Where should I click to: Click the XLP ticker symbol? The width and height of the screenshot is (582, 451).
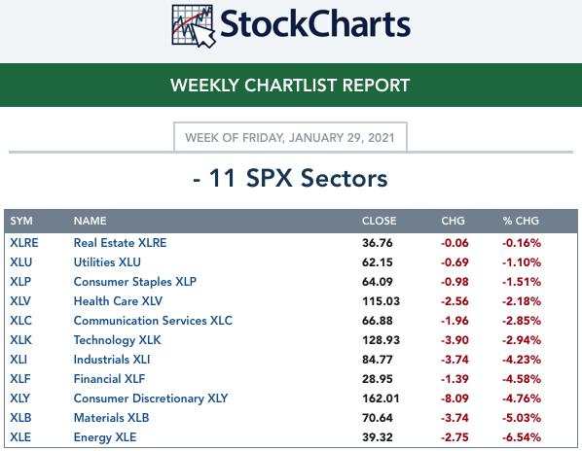(20, 282)
